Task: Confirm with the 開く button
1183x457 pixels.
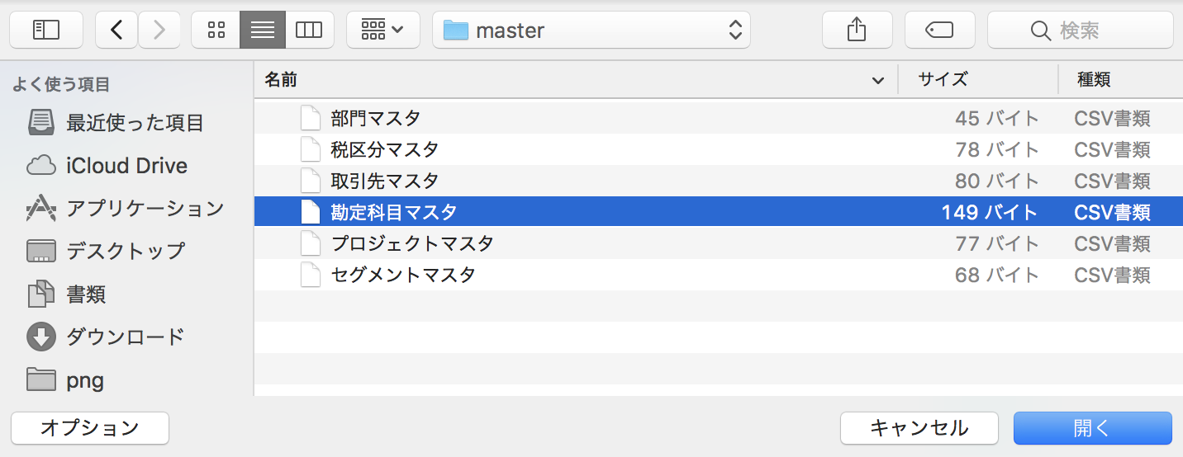Action: point(1093,428)
